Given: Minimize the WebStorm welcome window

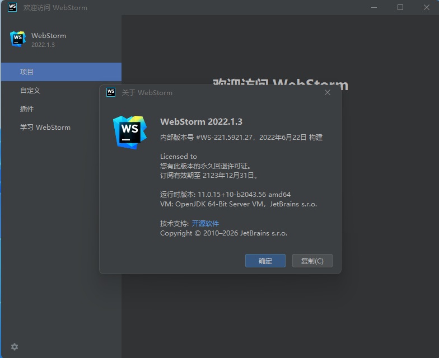Looking at the screenshot, I should pos(374,7).
